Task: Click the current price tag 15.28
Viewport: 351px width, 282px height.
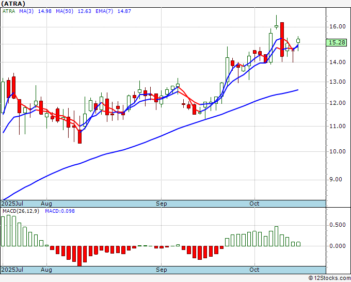Action: coord(337,42)
